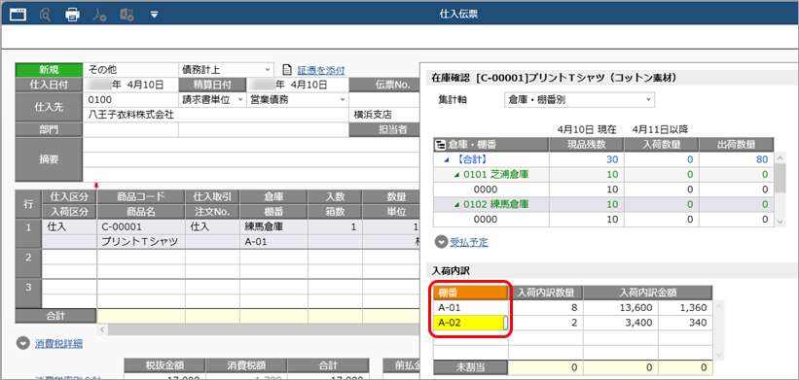799x380 pixels.
Task: Click the 入荷数量 column header
Action: coord(662,145)
